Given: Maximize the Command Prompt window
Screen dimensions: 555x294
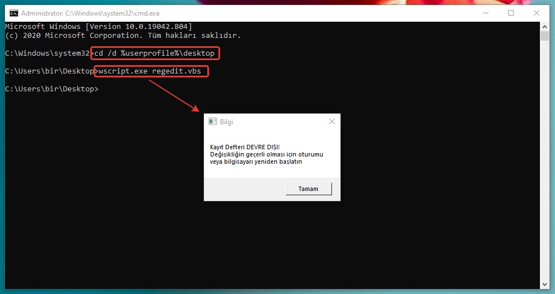Looking at the screenshot, I should point(510,13).
